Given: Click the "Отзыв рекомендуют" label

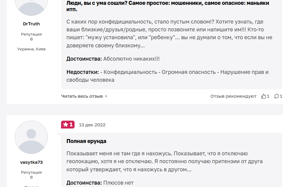Looking at the screenshot, I should (x=233, y=96).
